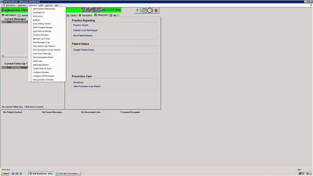Open the blue notepad toolbar icon
313x176 pixels.
(143, 11)
